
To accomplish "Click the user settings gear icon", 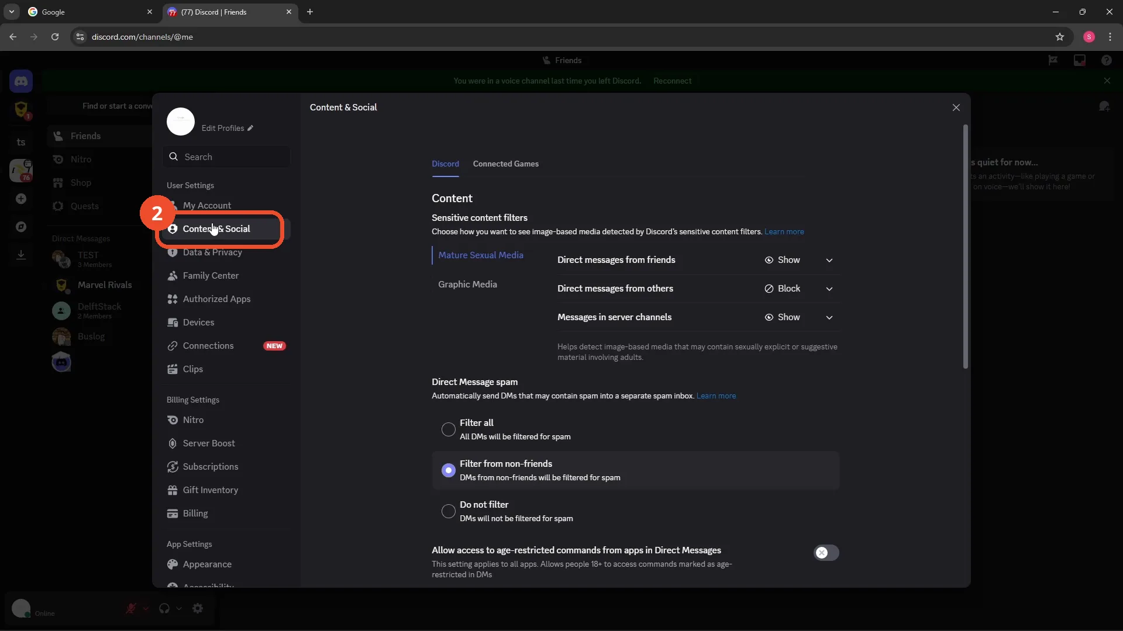I will pos(198,608).
